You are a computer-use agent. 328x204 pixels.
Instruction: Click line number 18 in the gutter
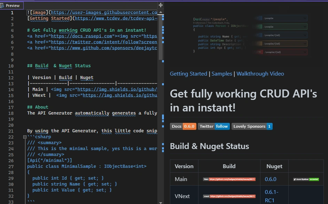pyautogui.click(x=11, y=113)
